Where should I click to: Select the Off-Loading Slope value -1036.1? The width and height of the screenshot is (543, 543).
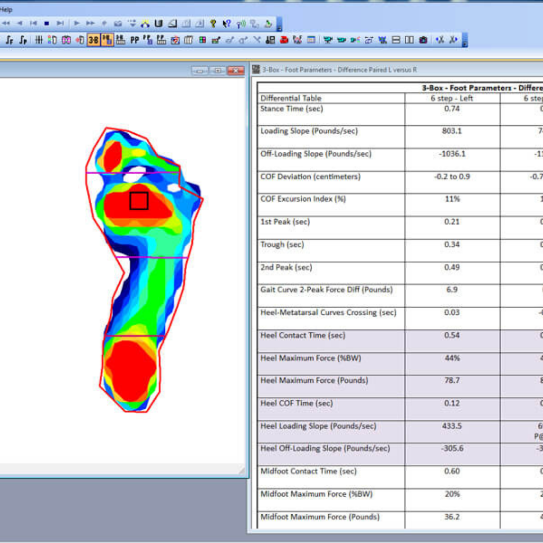452,154
